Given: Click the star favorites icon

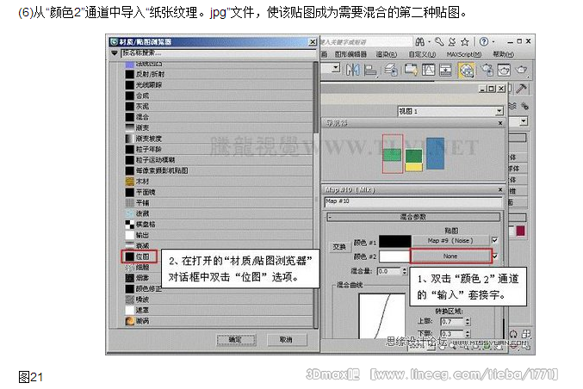Looking at the screenshot, I should (465, 41).
